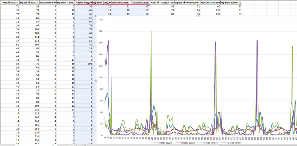Select cell with value 127 under Правое колено
This screenshot has height=146, width=297.
(140, 6)
